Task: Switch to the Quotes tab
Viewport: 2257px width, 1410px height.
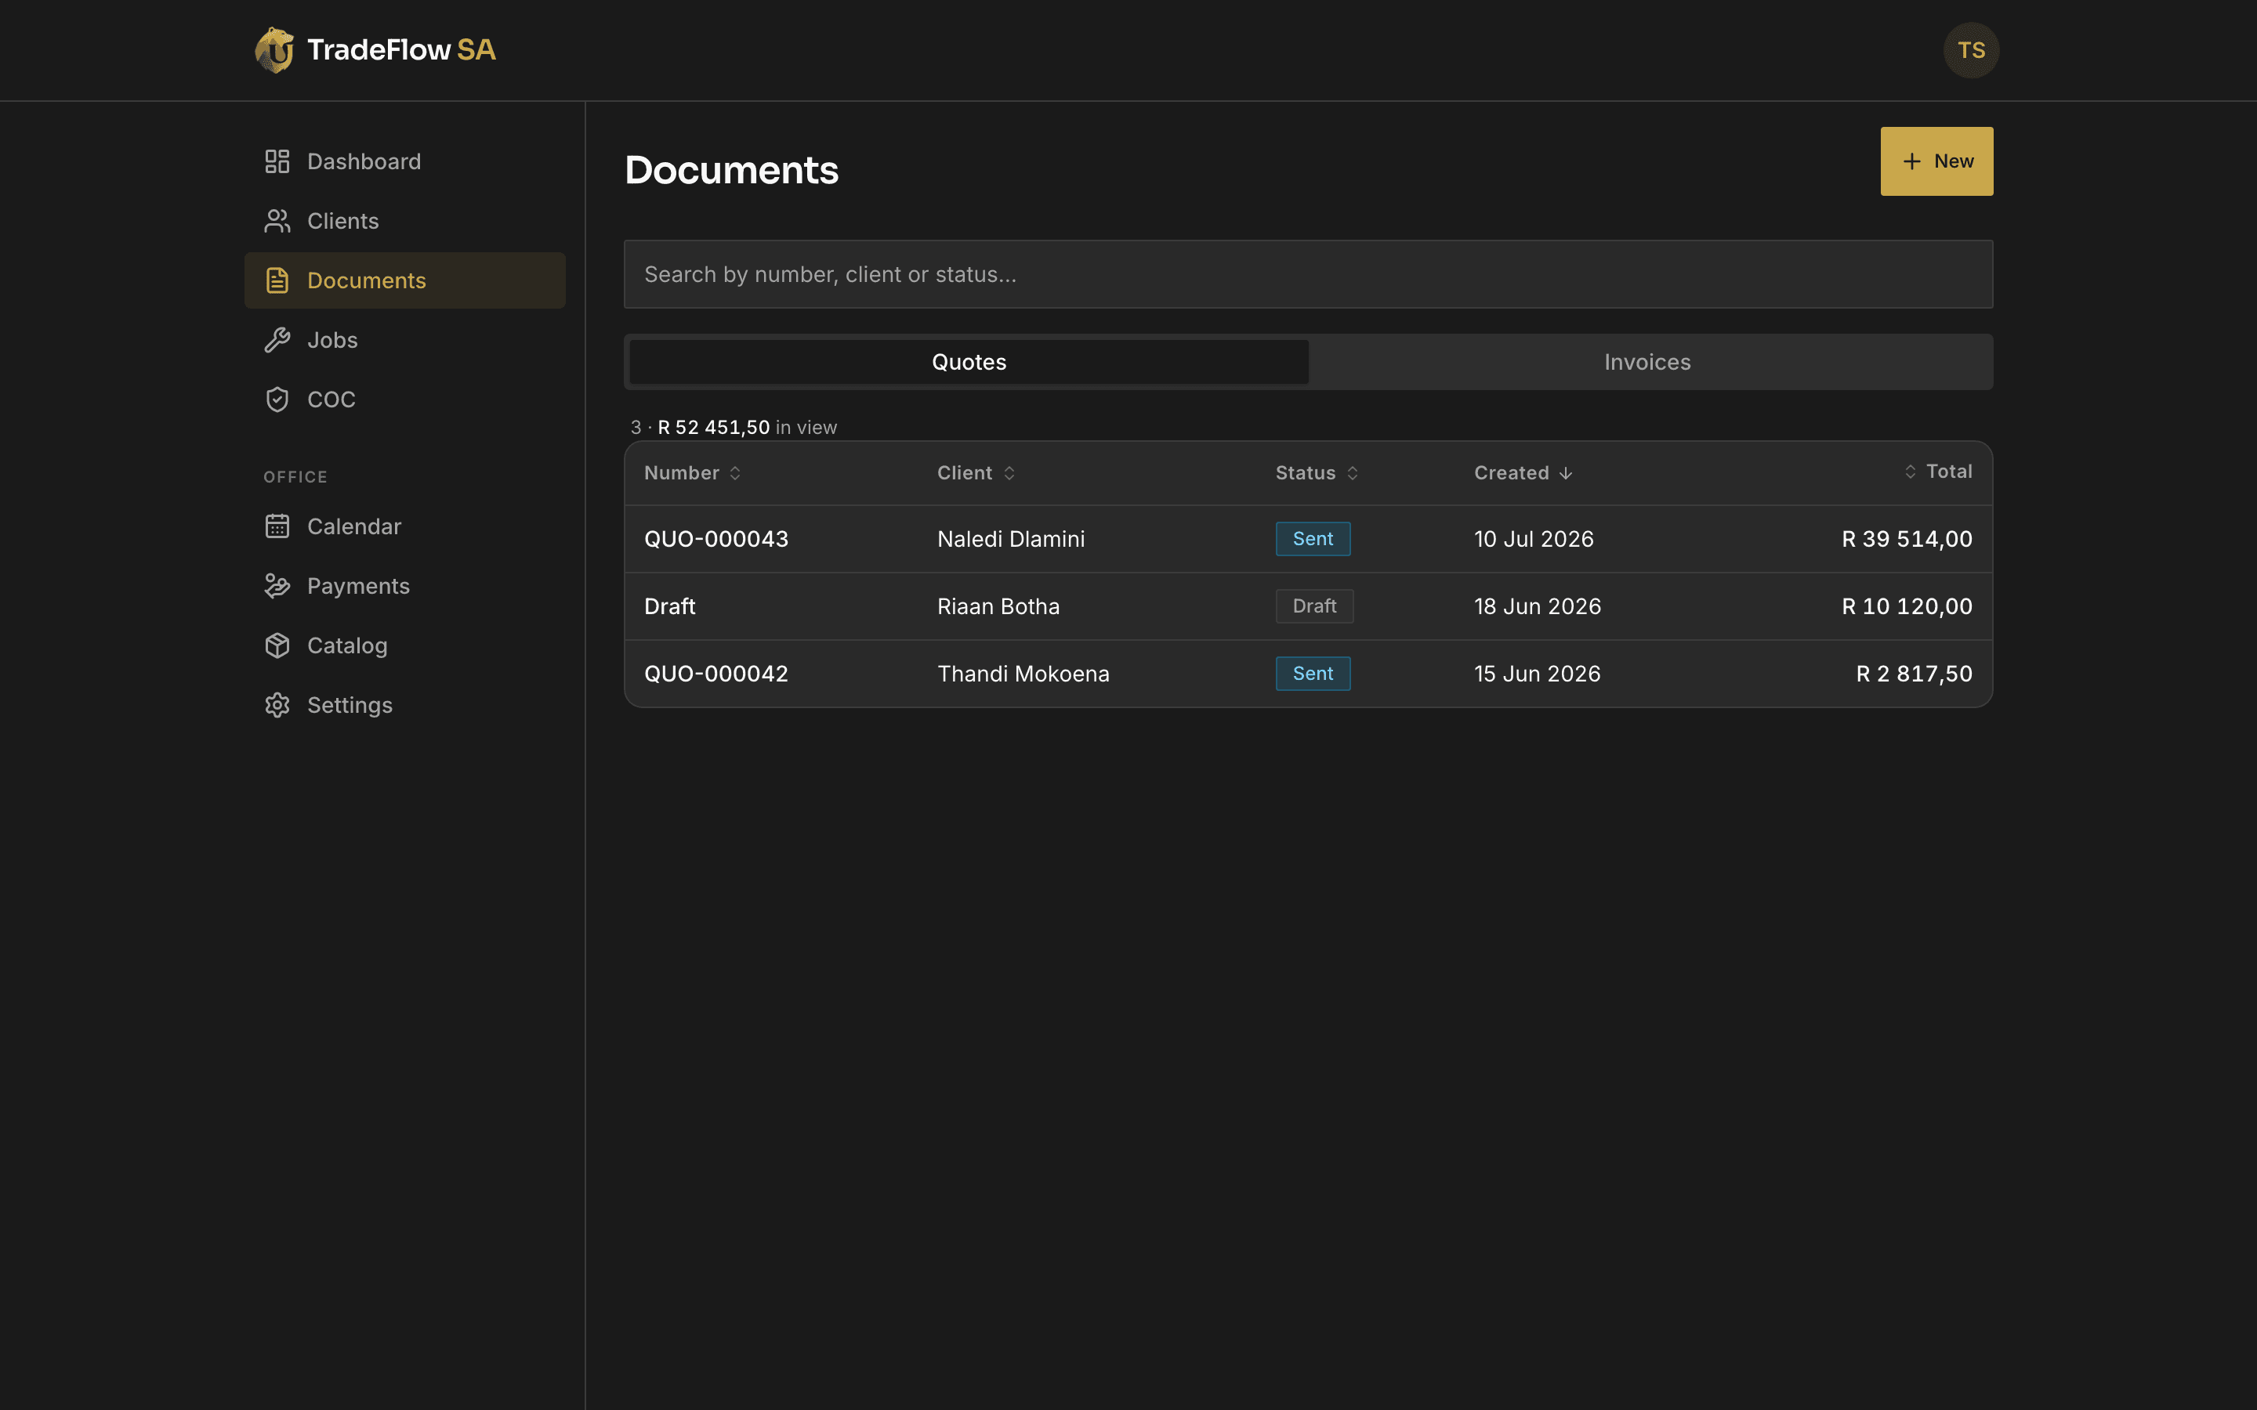Action: 969,362
